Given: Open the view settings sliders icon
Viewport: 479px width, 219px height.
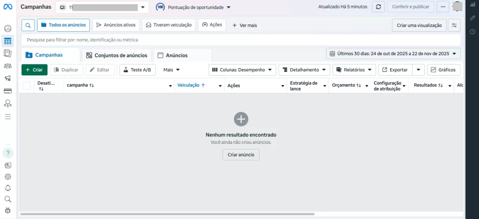Looking at the screenshot, I should [454, 25].
